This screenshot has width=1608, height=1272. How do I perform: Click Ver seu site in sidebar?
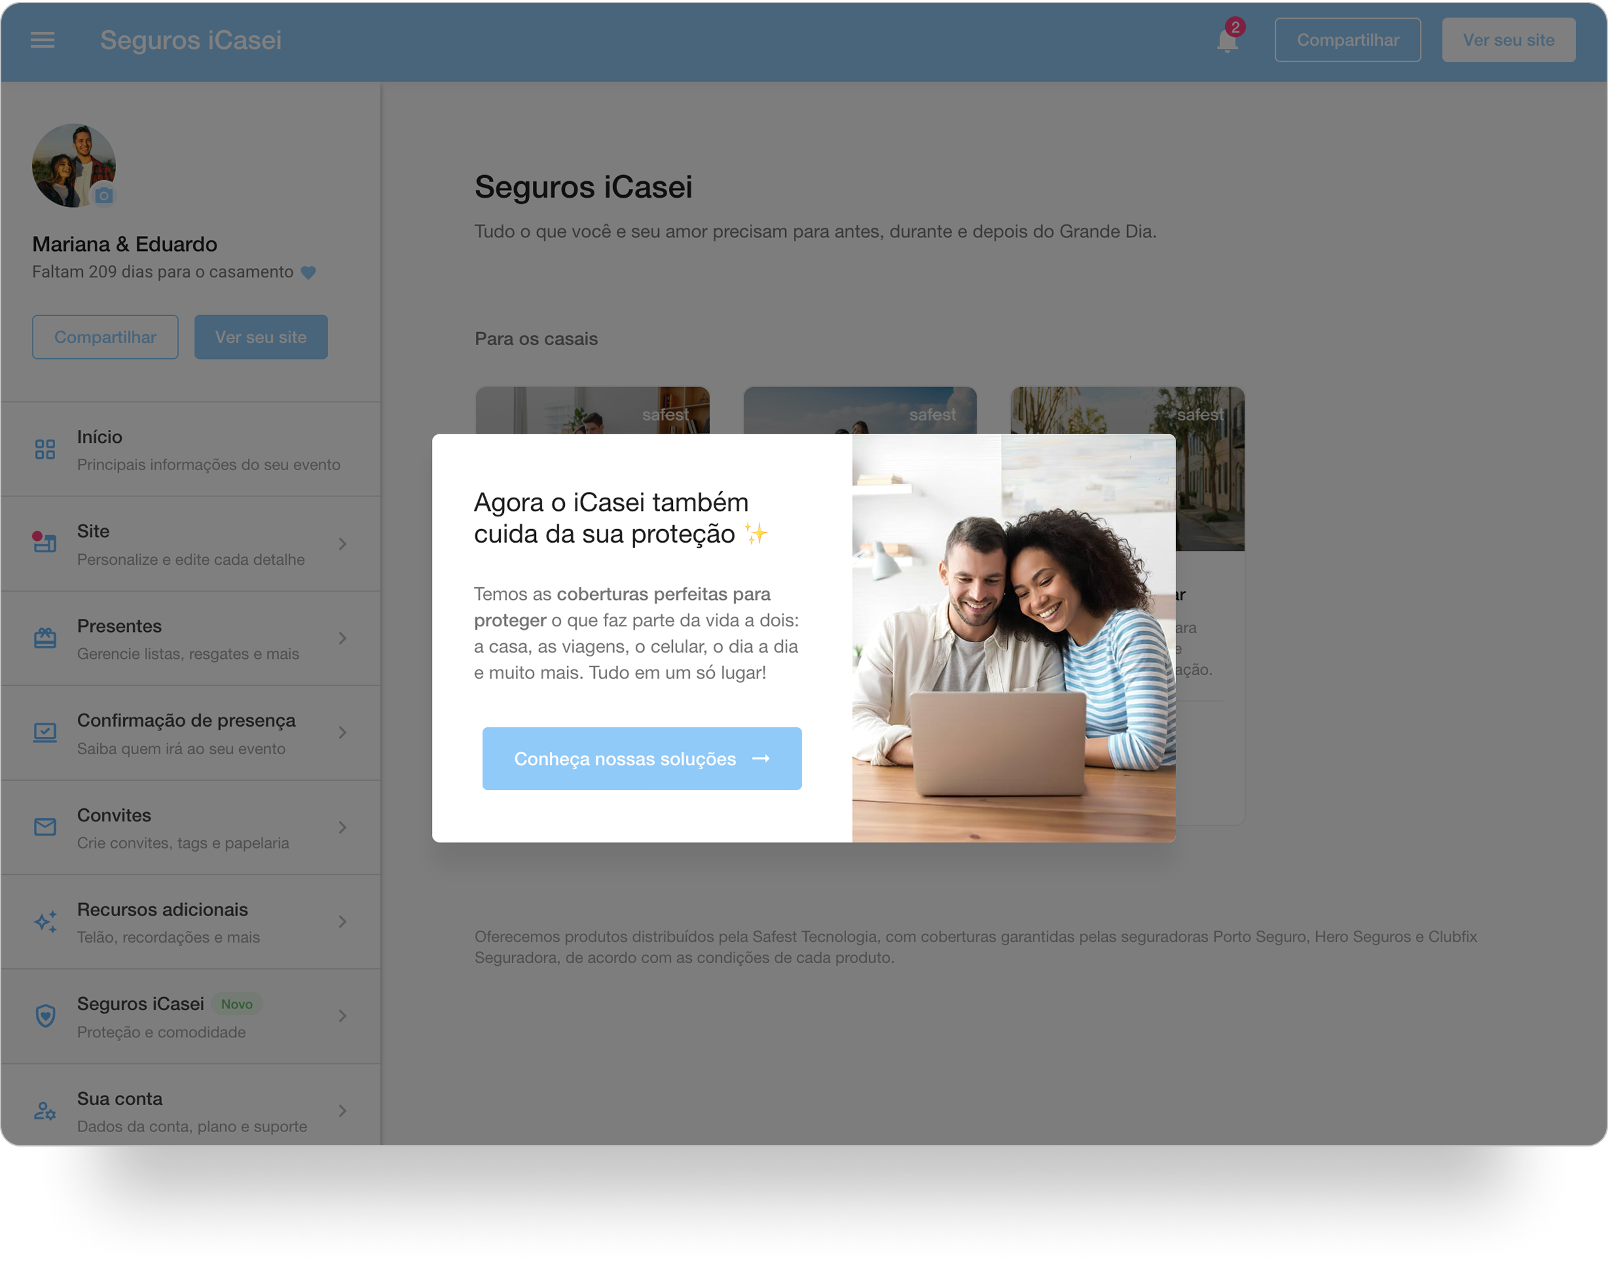click(260, 338)
